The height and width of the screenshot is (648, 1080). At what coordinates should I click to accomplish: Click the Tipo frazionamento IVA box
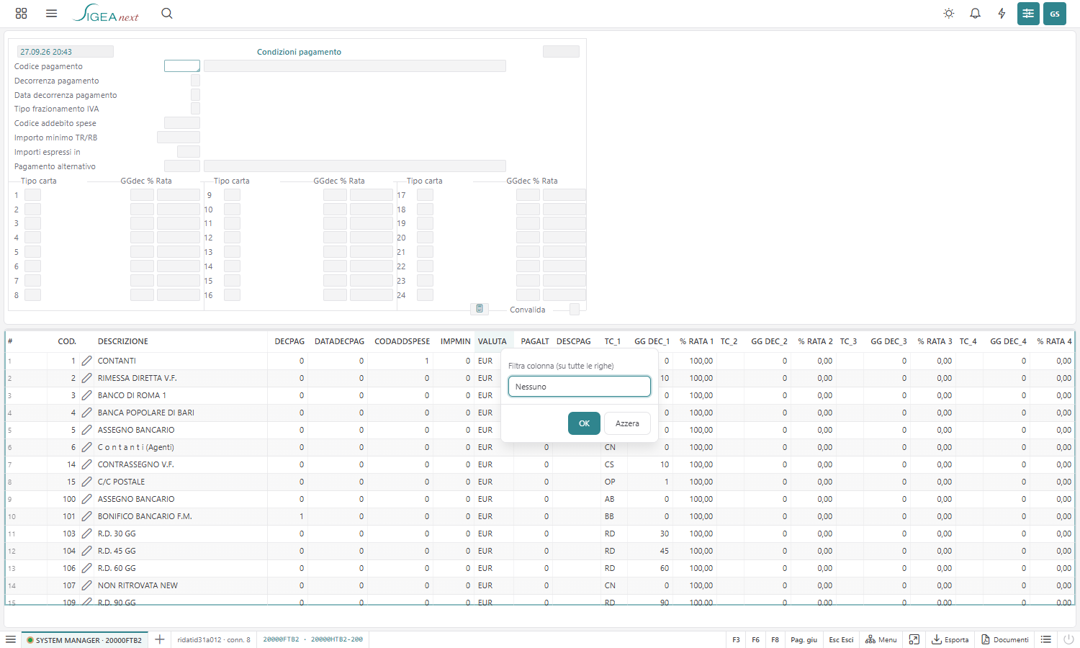tap(195, 109)
